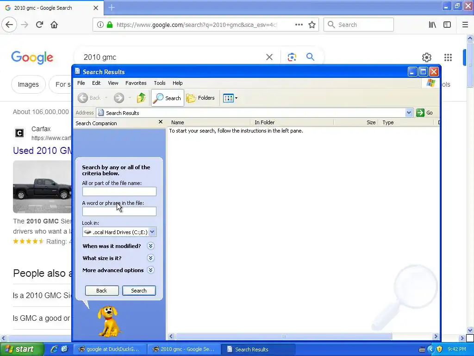Click the Images filter chip on Google
474x356 pixels.
28,84
